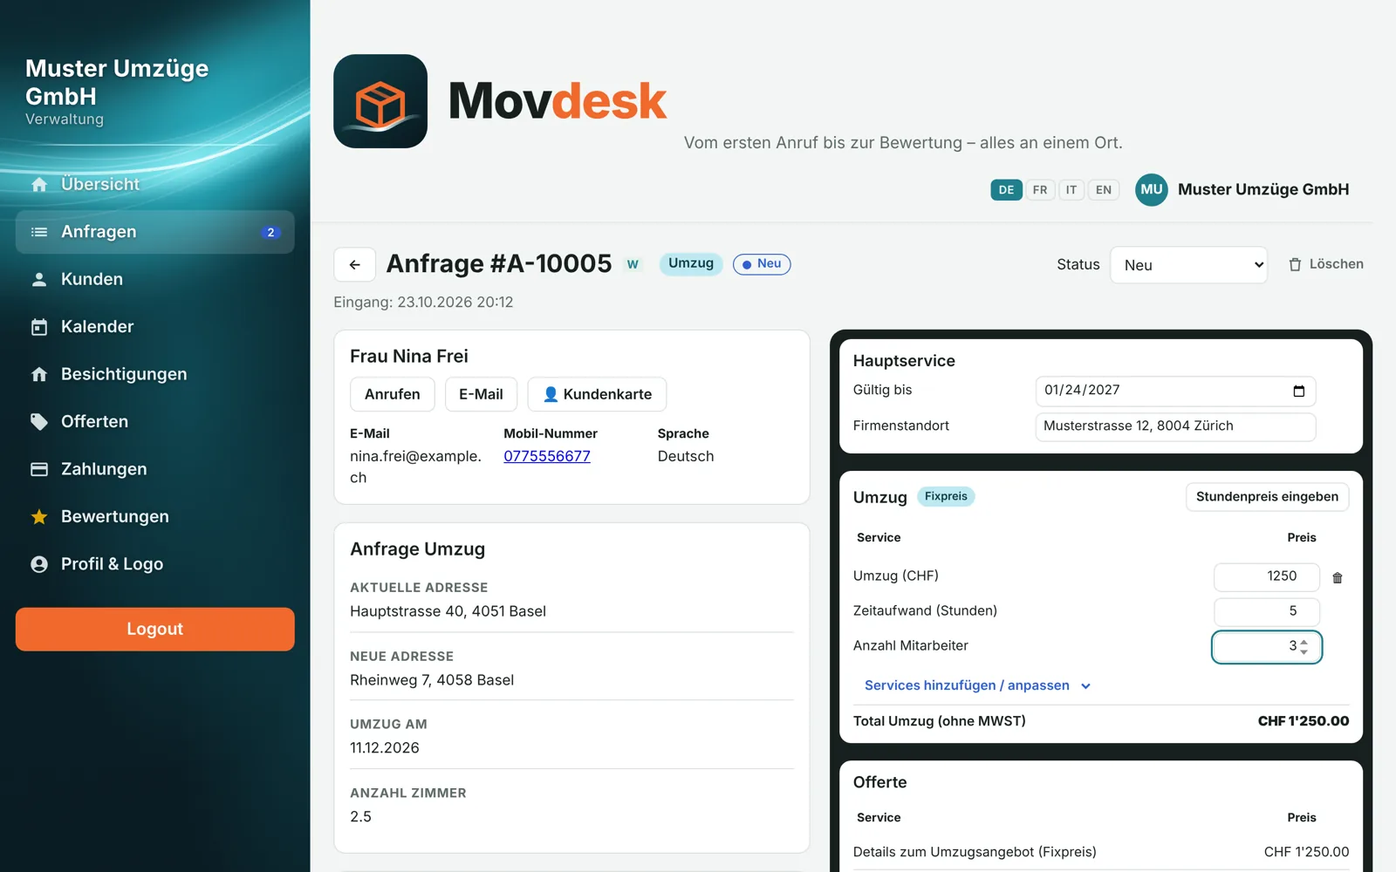Expand Services hinzufügen / anpassen
Viewport: 1396px width, 872px height.
[977, 685]
